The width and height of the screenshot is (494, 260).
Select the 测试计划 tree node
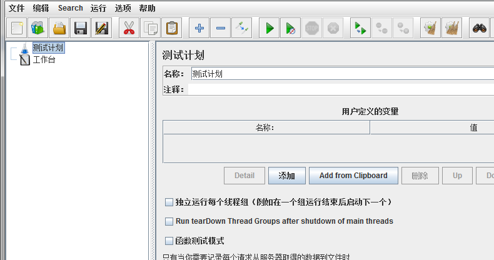[x=48, y=48]
